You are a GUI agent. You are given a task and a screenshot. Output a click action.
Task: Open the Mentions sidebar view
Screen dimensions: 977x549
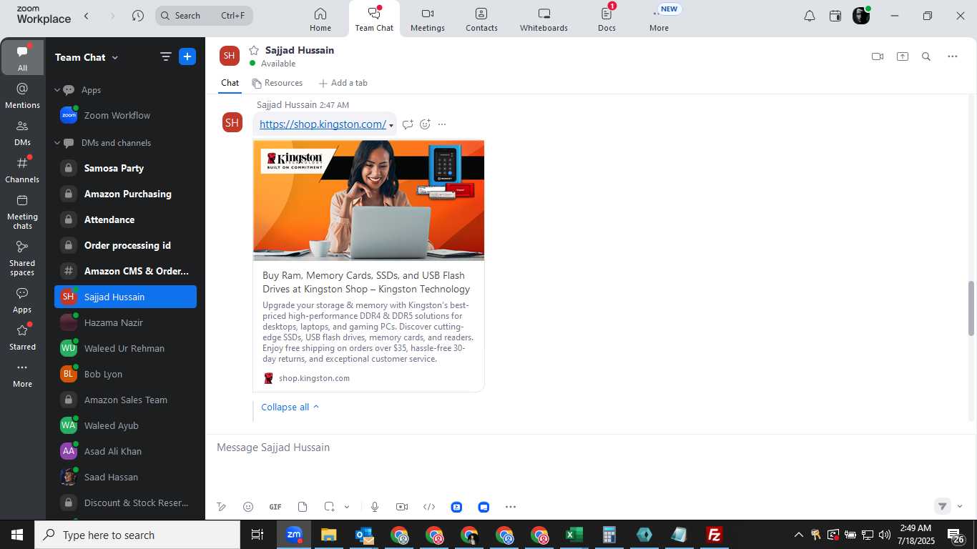click(x=22, y=96)
